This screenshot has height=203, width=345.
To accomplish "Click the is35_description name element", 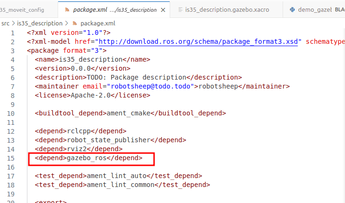I will click(93, 59).
